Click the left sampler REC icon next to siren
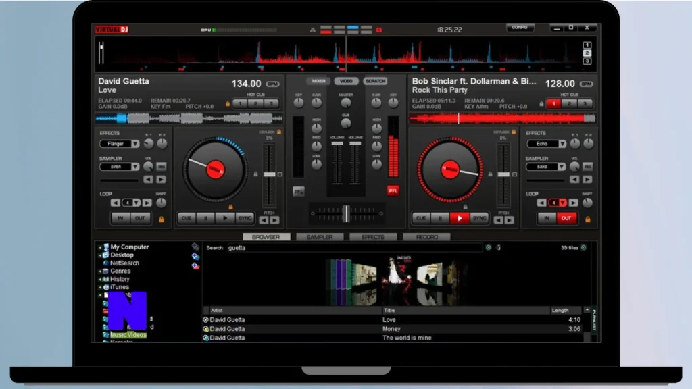 (161, 167)
